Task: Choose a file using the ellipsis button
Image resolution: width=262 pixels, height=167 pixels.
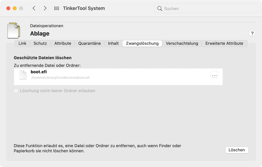Action: point(214,75)
